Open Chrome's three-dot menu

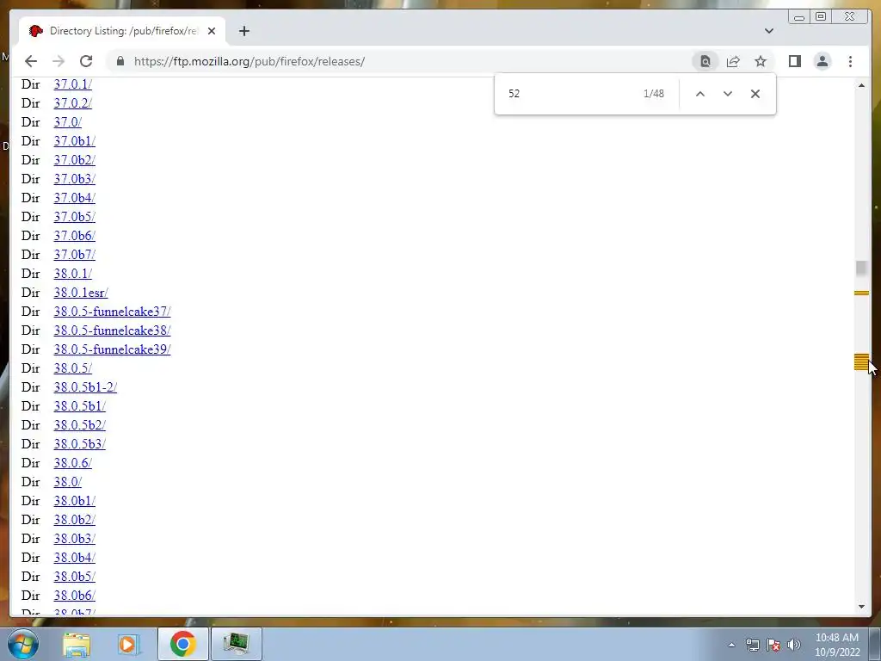(850, 61)
